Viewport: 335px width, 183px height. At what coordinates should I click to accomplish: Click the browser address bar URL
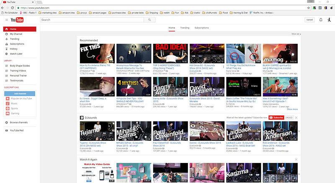point(35,8)
